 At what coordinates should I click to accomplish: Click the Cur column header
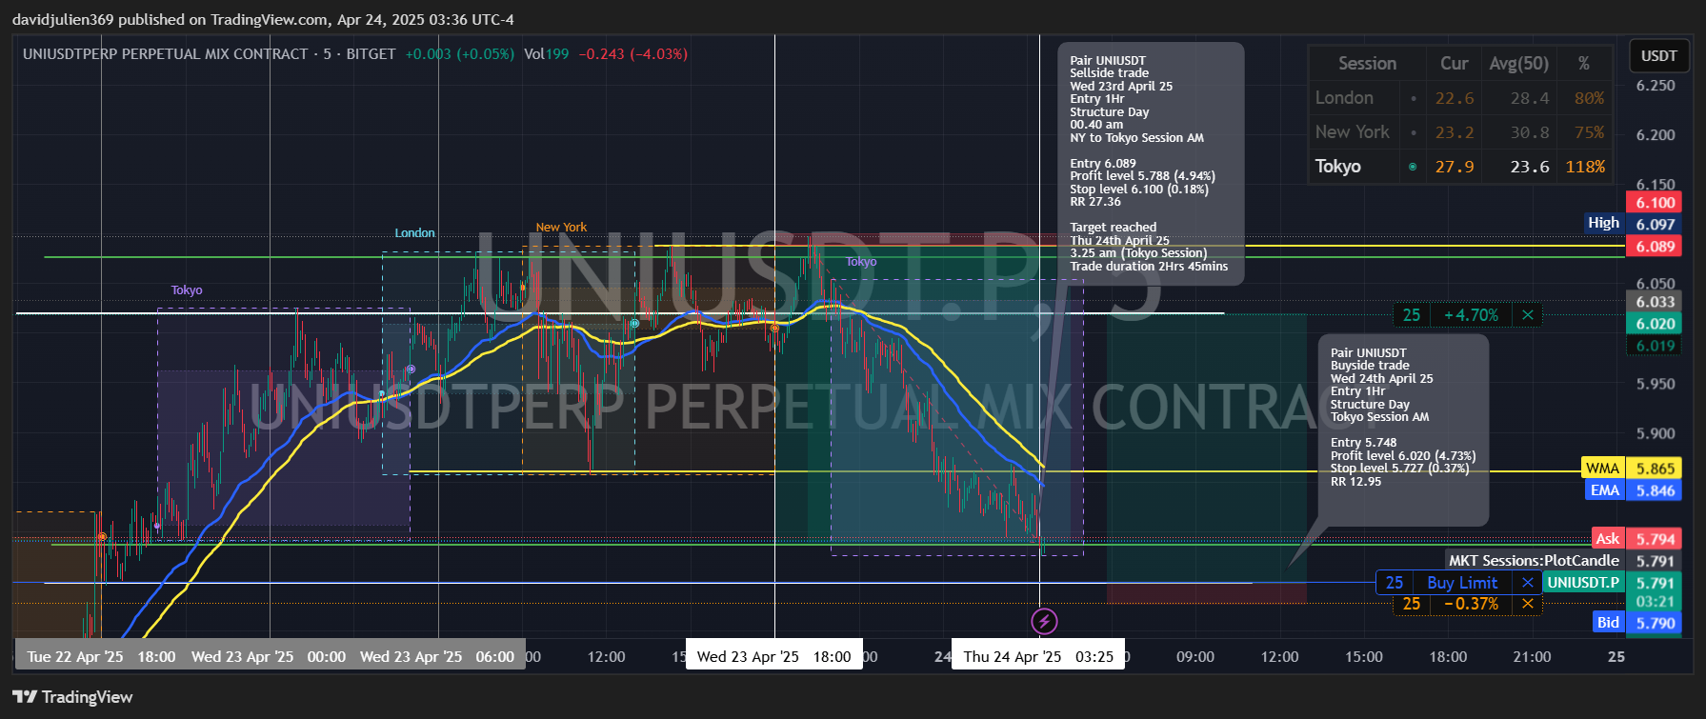tap(1454, 64)
